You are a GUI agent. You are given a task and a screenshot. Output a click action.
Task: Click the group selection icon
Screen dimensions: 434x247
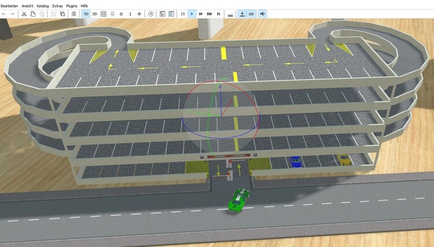53,14
